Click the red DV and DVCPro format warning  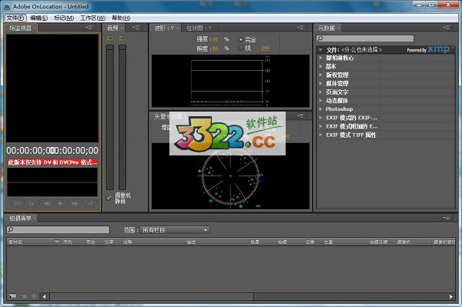coord(52,162)
